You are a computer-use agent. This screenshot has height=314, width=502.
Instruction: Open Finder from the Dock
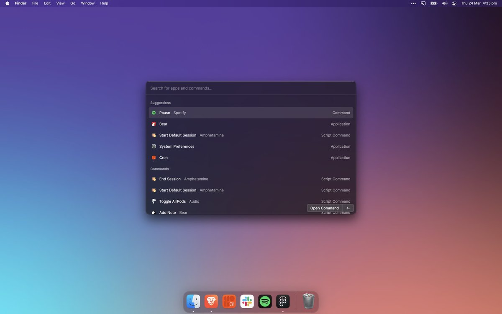point(193,301)
